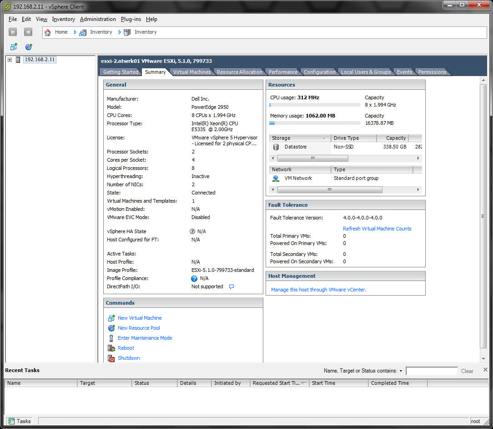Click the Datastore disk icon
The height and width of the screenshot is (429, 493).
click(x=276, y=147)
